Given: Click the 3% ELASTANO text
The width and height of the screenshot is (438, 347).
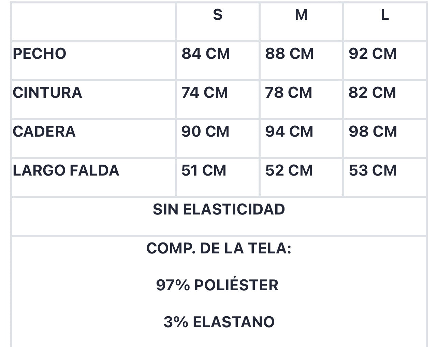Looking at the screenshot, I should pos(219,322).
